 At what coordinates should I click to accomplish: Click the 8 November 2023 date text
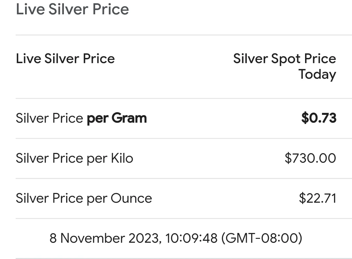pos(105,239)
